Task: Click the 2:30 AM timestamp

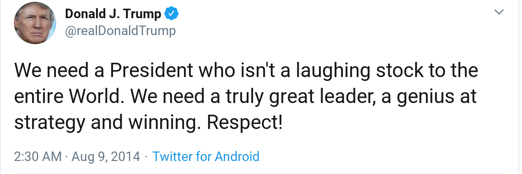Action: [x=38, y=156]
